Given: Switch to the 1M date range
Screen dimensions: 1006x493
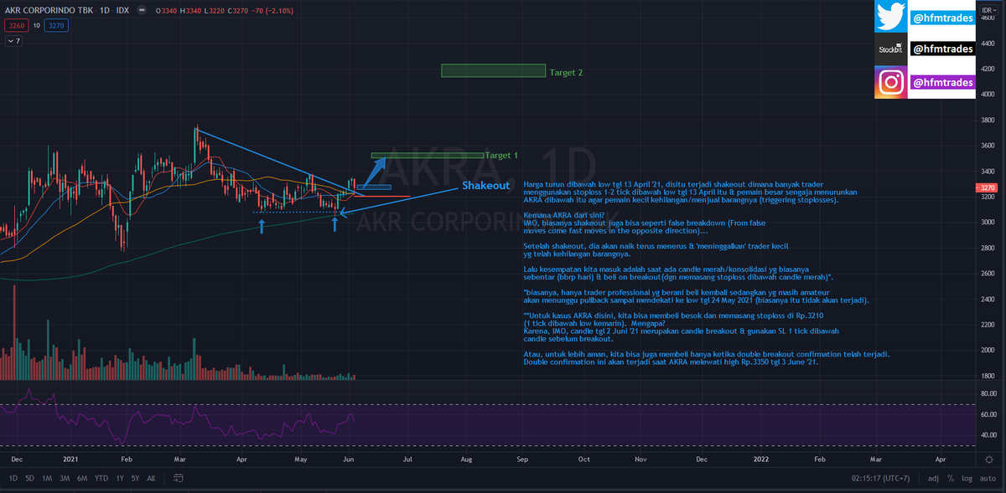Looking at the screenshot, I should [49, 478].
